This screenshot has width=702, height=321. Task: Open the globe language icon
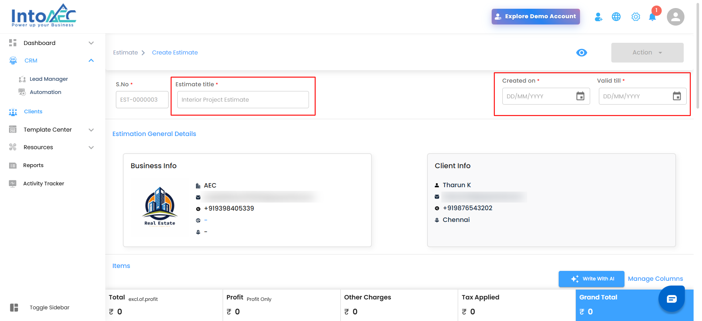616,17
